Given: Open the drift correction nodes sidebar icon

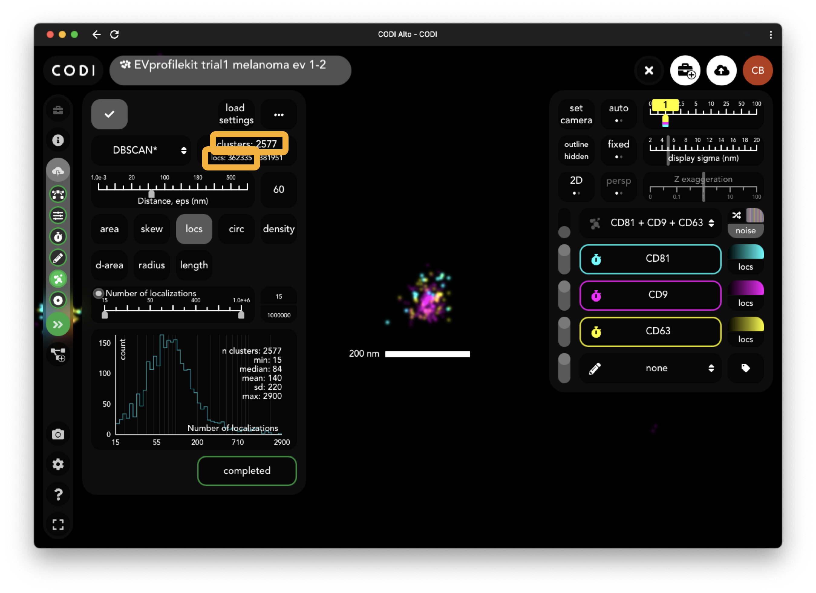Looking at the screenshot, I should click(58, 194).
